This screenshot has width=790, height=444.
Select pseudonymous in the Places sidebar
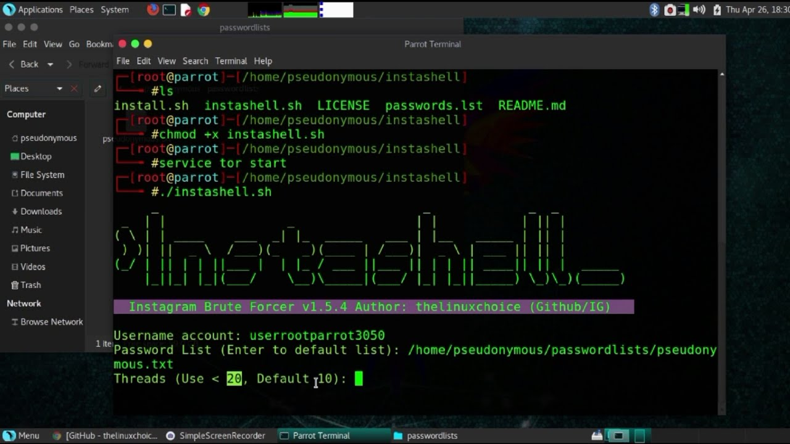(43, 138)
